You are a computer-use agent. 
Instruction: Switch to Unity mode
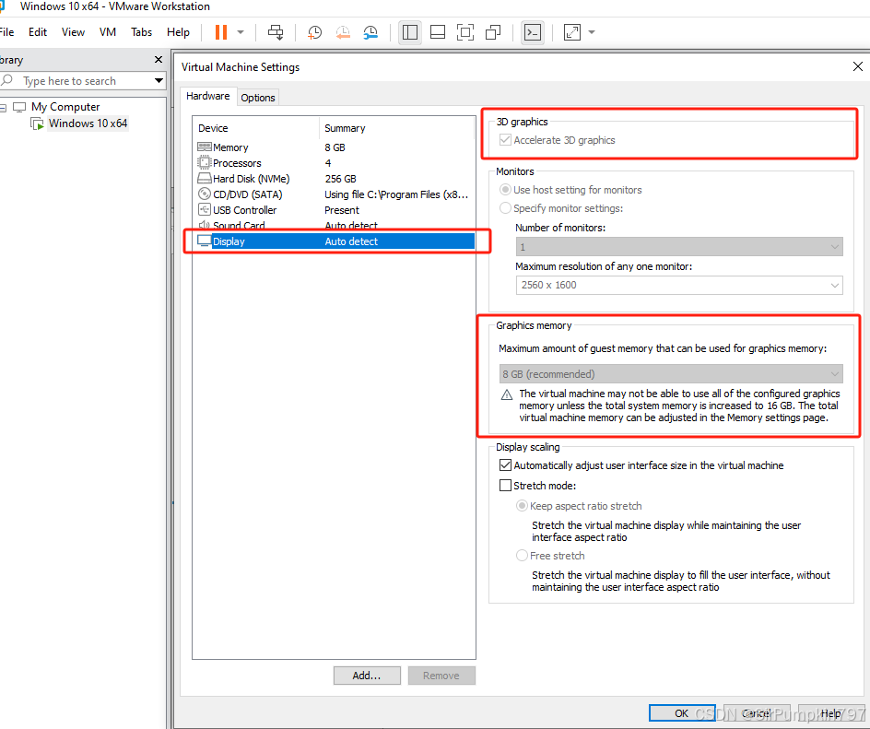coord(493,32)
